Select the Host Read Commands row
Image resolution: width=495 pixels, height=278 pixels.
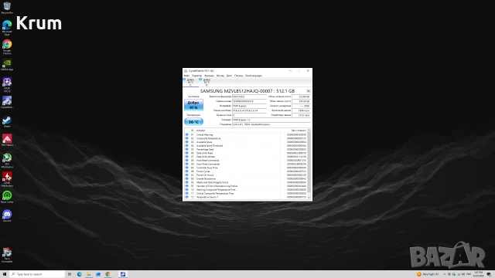tap(246, 161)
